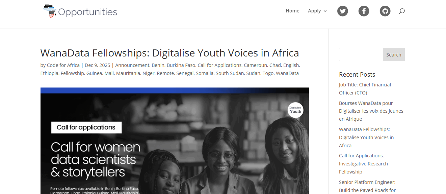The image size is (446, 194).
Task: Open the Facebook social icon
Action: (x=364, y=11)
